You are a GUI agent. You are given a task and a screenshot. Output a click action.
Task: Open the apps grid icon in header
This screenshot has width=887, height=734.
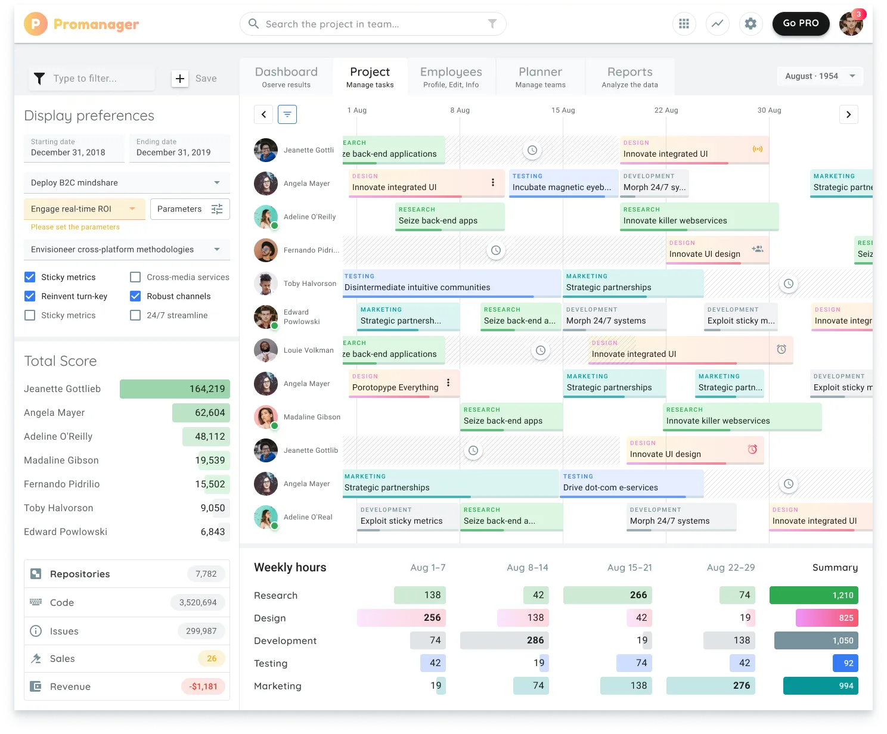click(x=684, y=24)
